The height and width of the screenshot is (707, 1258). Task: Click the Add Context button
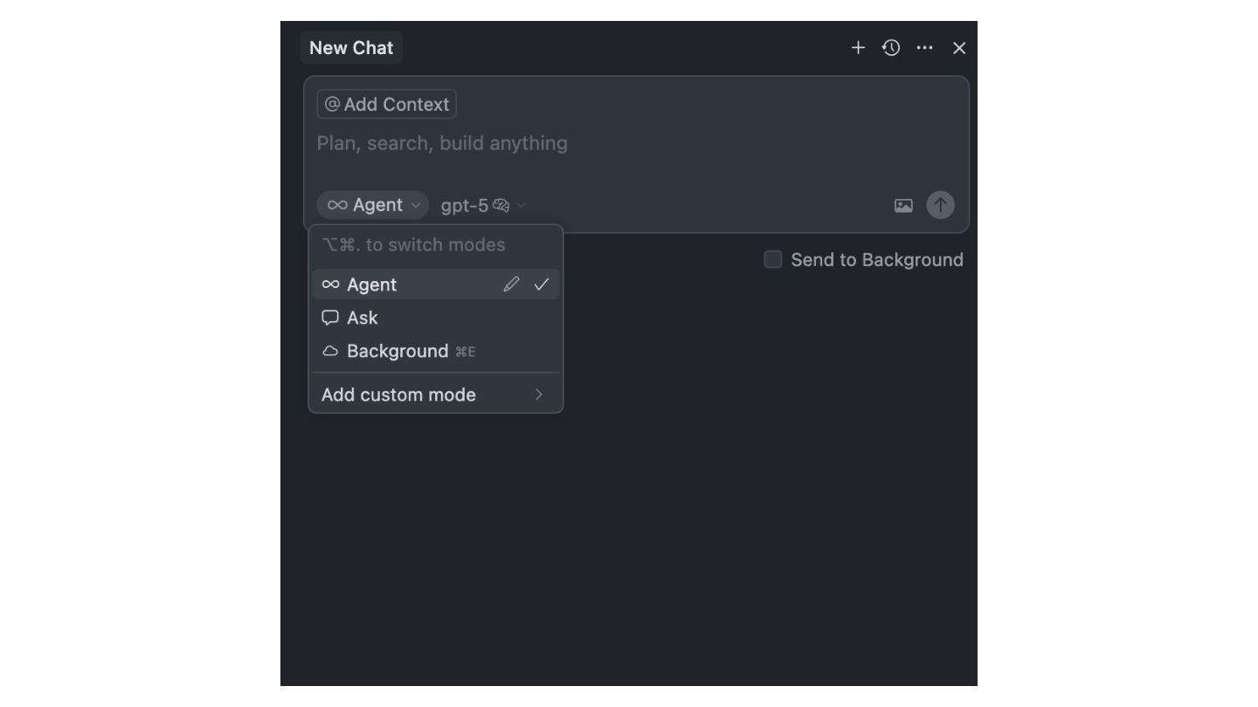(x=387, y=104)
